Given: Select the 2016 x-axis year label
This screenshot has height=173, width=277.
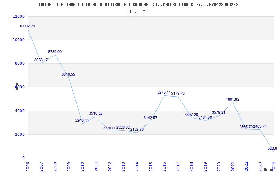Looking at the screenshot, I should pyautogui.click(x=164, y=166).
